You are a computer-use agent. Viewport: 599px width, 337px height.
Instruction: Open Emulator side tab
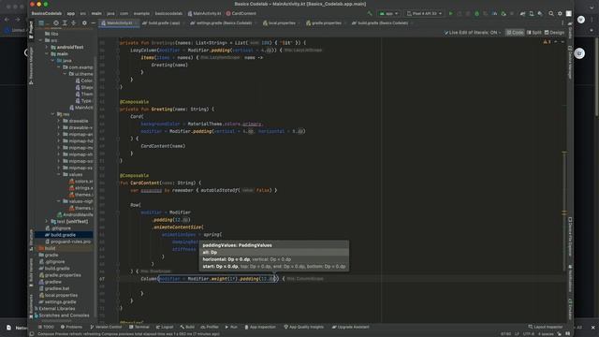(x=570, y=309)
